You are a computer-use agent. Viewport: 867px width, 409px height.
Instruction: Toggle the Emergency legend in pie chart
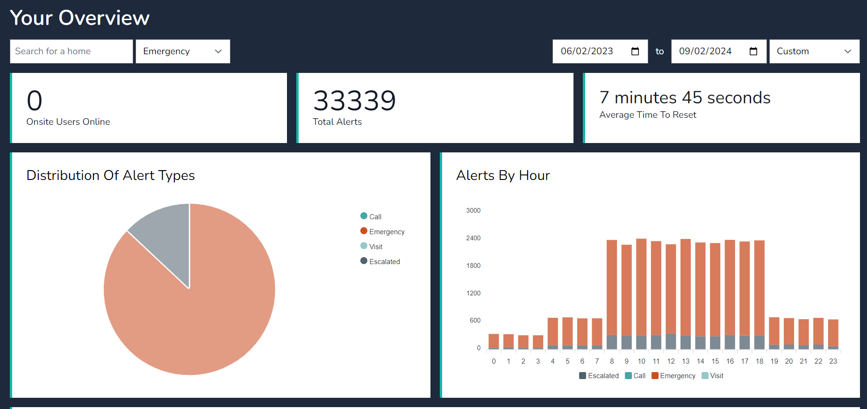click(382, 231)
